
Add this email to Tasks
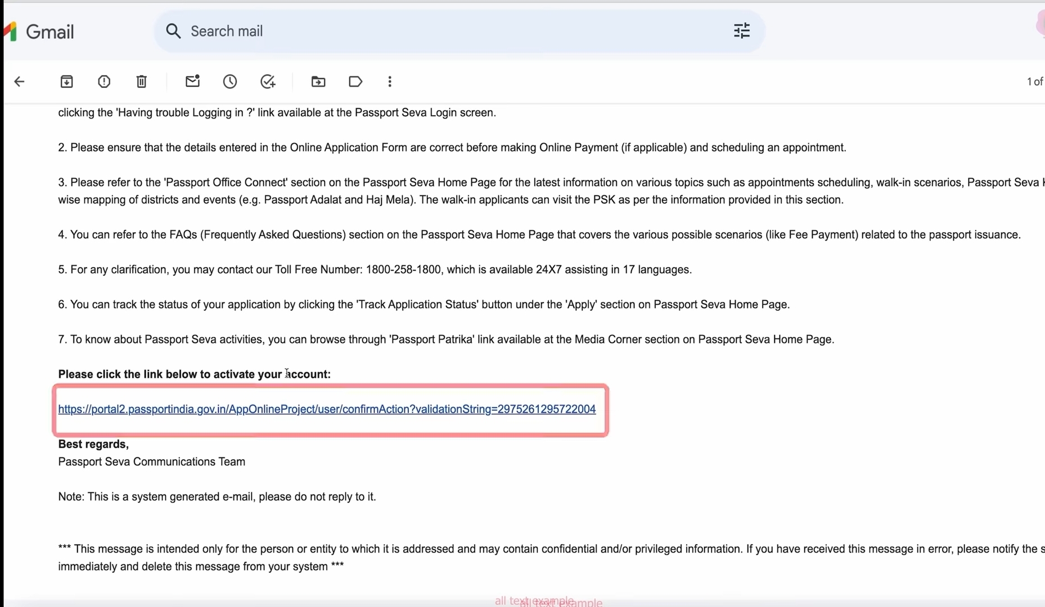click(x=268, y=82)
